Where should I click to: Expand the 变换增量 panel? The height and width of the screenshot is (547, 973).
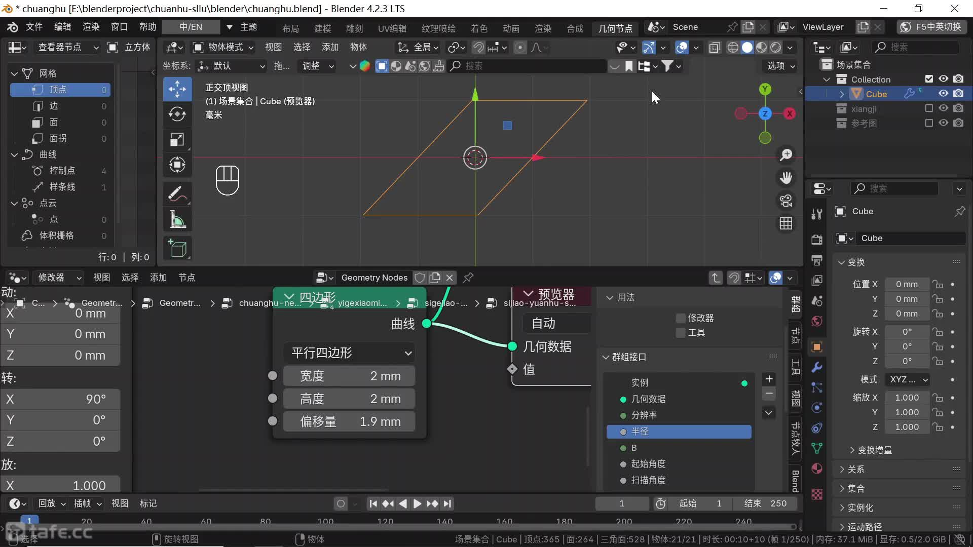pos(874,450)
